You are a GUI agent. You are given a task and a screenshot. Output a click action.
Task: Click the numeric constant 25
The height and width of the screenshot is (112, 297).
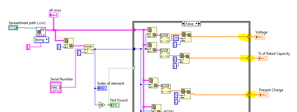coord(176,38)
